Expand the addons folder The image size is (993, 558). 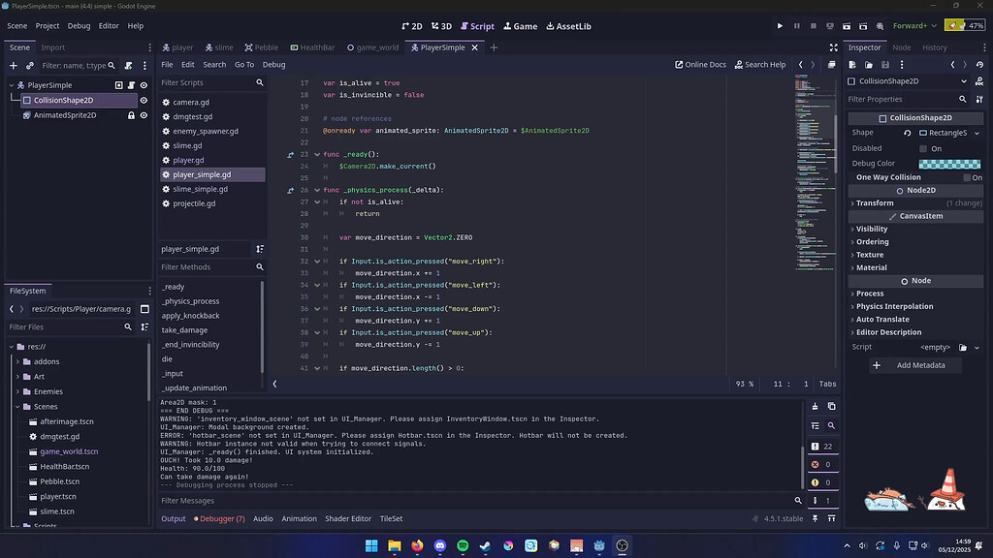click(x=17, y=362)
